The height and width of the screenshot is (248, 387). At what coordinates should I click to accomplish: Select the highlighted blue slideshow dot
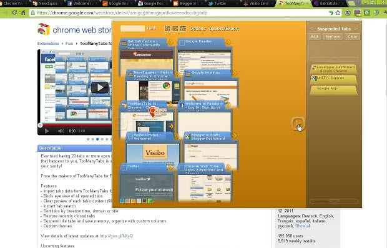(x=97, y=139)
